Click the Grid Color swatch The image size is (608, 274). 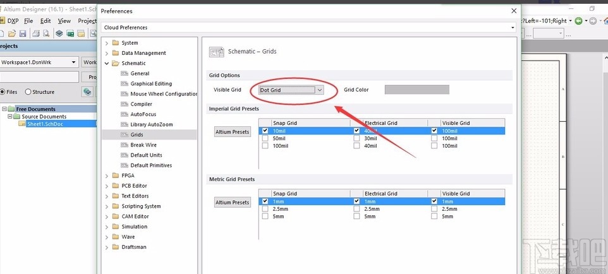pos(417,90)
